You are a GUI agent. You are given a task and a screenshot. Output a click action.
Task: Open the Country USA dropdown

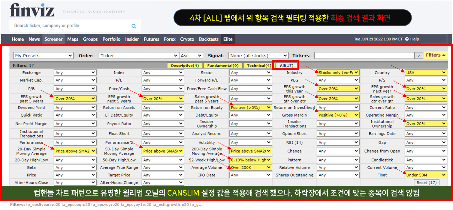[426, 72]
